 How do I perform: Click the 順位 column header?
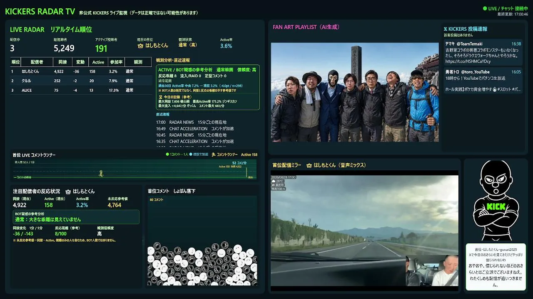(x=15, y=62)
